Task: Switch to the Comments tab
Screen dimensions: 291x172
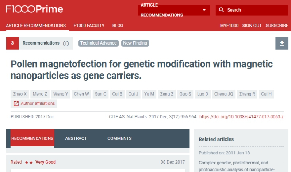Action: click(119, 138)
